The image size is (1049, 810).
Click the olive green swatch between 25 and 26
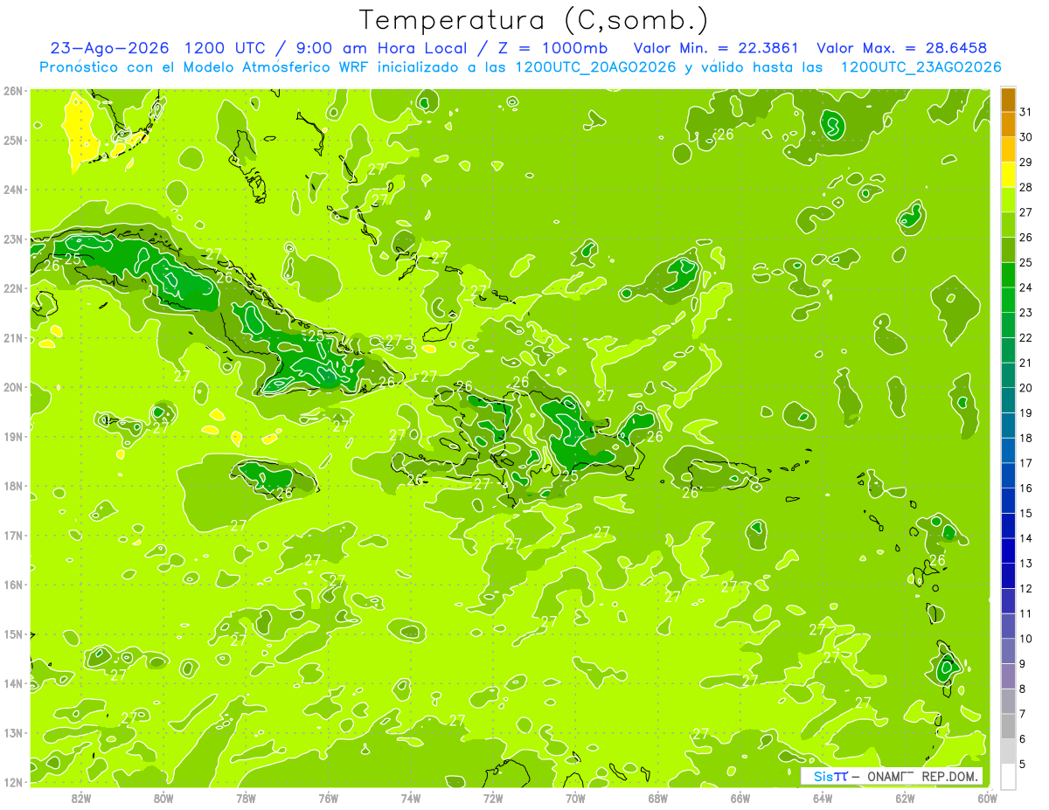pyautogui.click(x=1008, y=250)
